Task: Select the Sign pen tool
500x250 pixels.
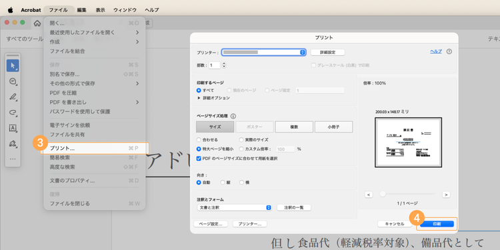Action: pos(13,143)
